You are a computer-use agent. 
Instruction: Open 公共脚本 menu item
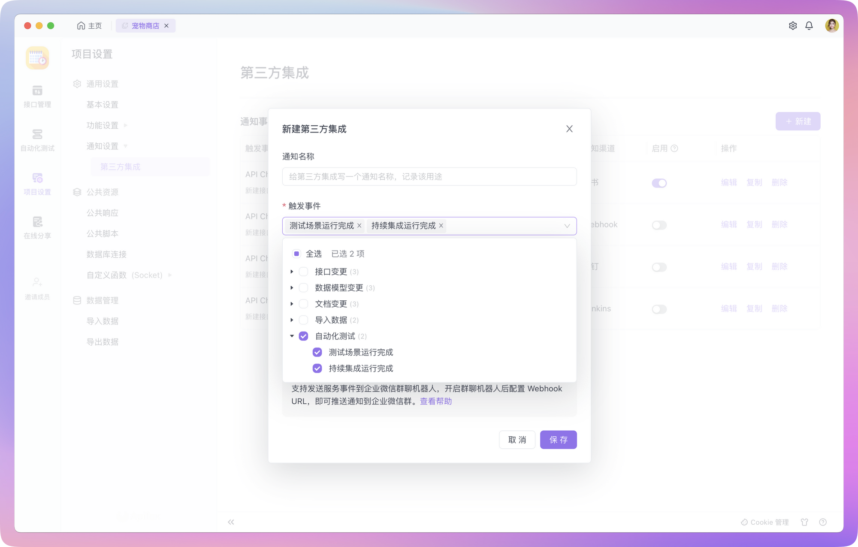point(102,234)
